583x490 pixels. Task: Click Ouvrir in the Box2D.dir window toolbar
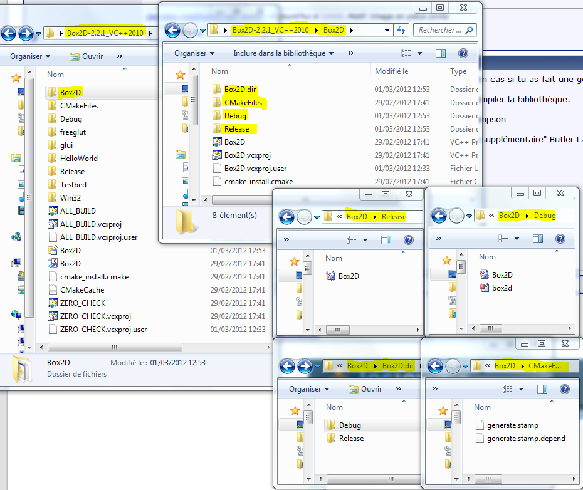pyautogui.click(x=365, y=389)
